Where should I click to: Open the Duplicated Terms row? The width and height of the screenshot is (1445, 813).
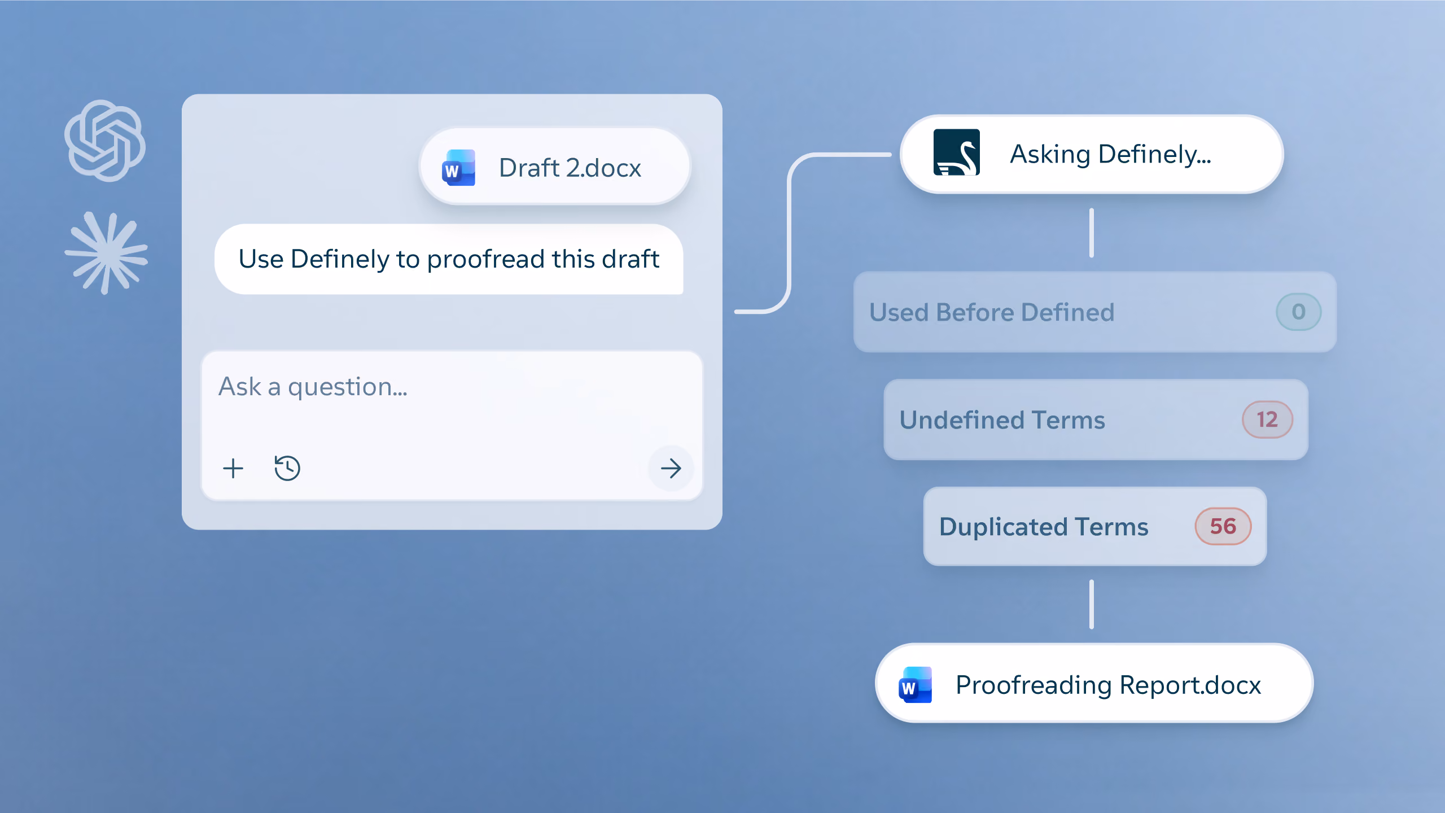pyautogui.click(x=1095, y=526)
